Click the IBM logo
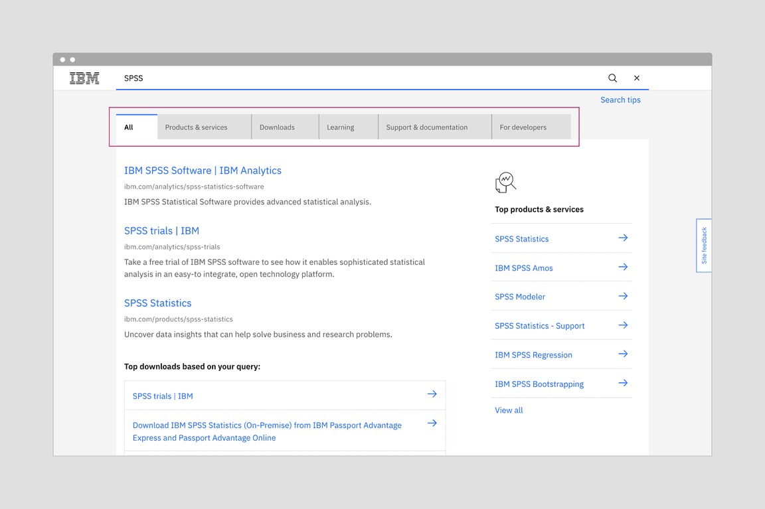Image resolution: width=765 pixels, height=509 pixels. 84,78
